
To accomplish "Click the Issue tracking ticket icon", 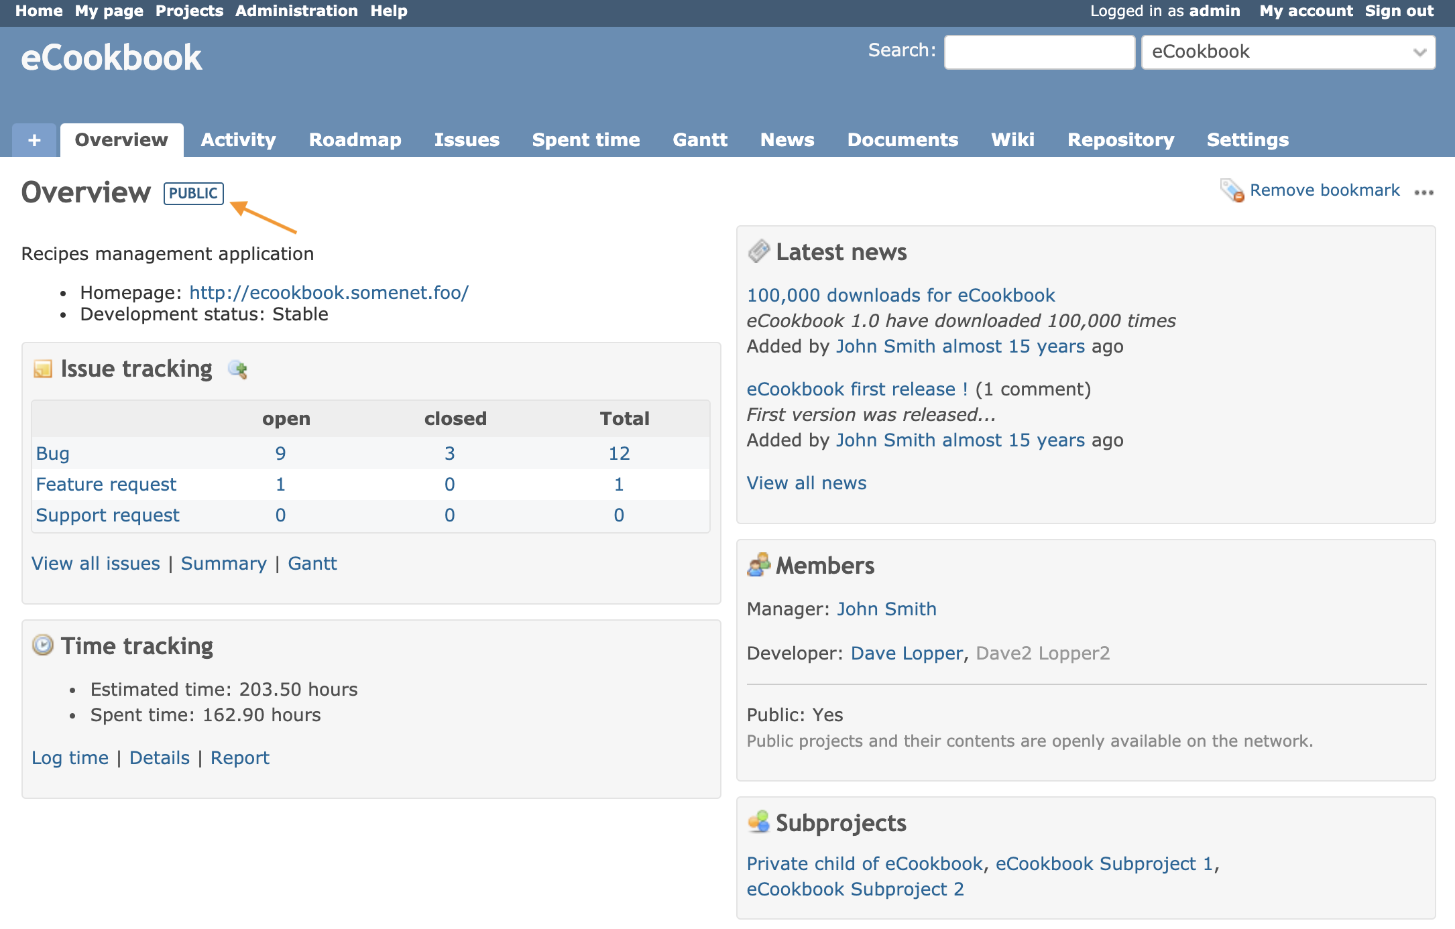I will click(x=43, y=369).
